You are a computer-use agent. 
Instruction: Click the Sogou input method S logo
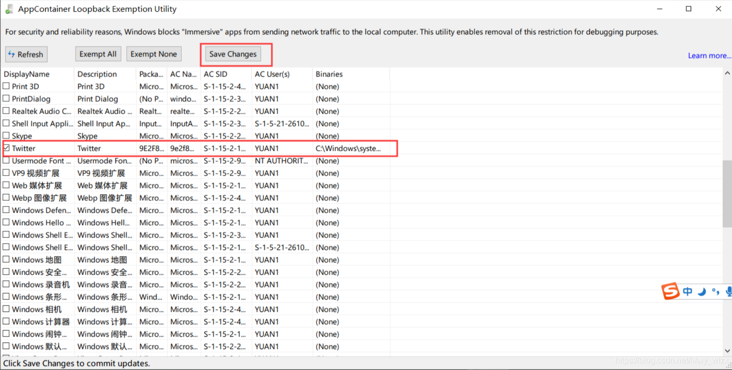[x=670, y=291]
